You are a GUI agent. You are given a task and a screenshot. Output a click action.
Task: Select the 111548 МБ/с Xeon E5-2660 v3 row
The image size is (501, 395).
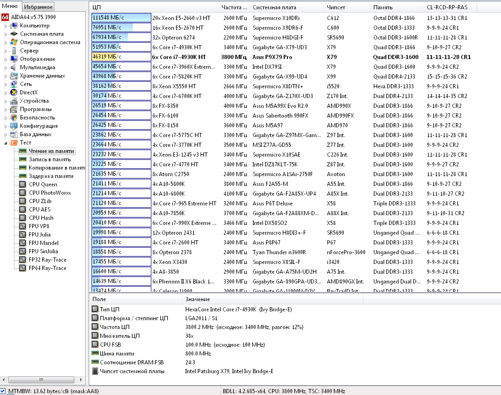tap(281, 18)
